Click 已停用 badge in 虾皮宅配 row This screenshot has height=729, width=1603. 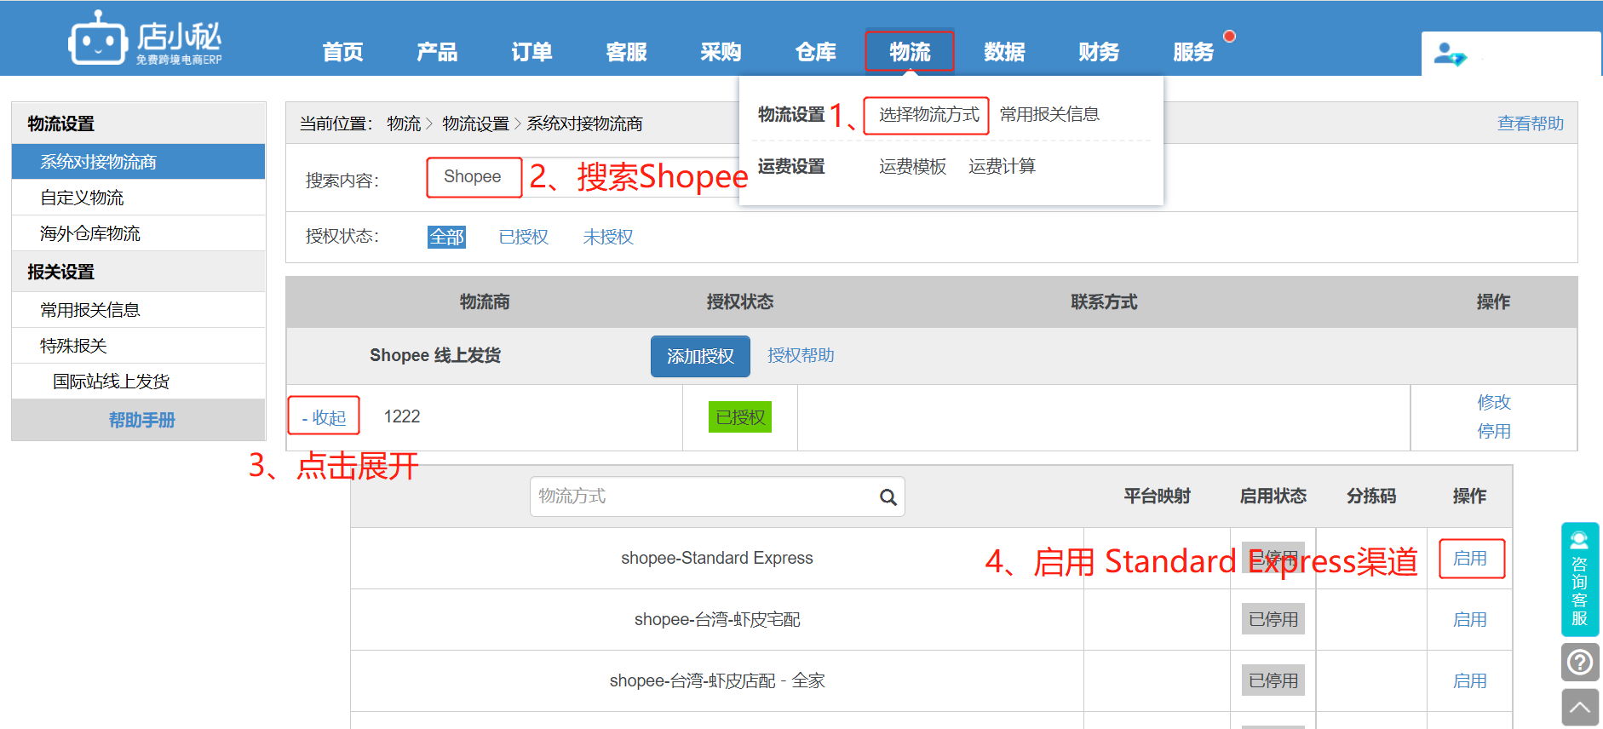(1273, 619)
